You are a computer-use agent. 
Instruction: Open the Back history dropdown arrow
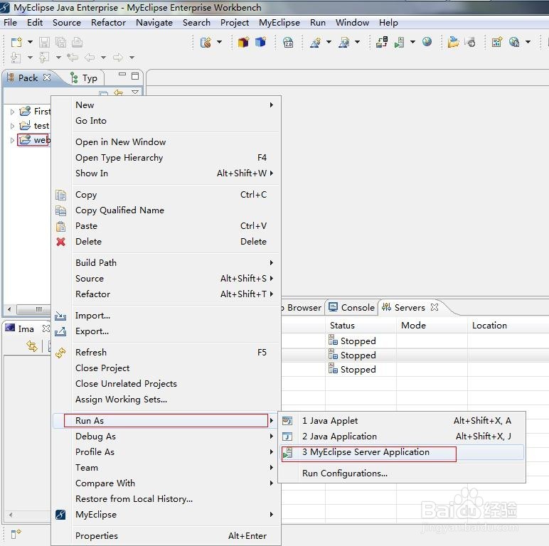coord(103,57)
